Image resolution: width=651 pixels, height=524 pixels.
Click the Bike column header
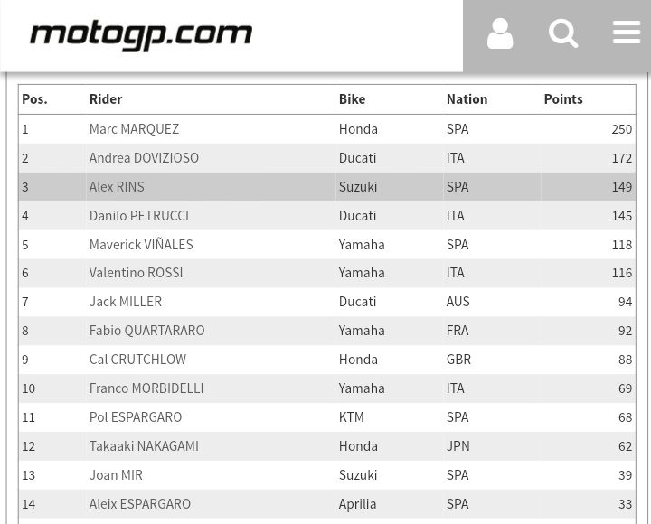click(352, 99)
